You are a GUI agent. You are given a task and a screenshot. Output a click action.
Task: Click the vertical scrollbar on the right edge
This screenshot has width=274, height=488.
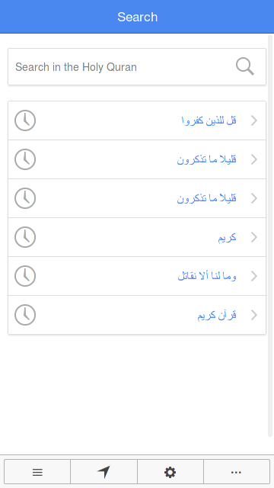(x=270, y=236)
